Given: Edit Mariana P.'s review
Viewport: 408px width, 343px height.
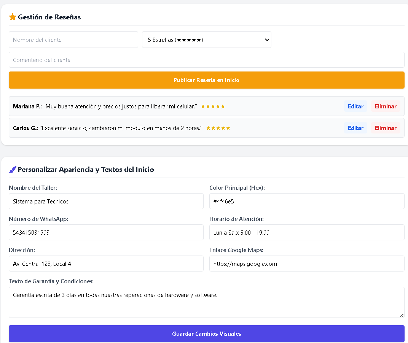Looking at the screenshot, I should [356, 106].
